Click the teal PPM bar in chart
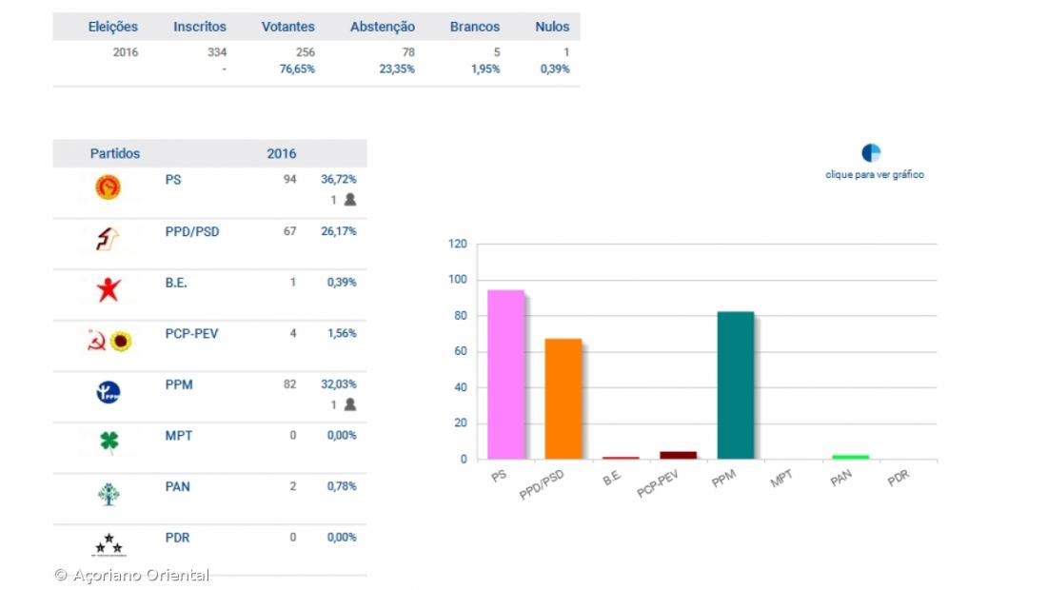The height and width of the screenshot is (590, 1047). click(x=735, y=385)
